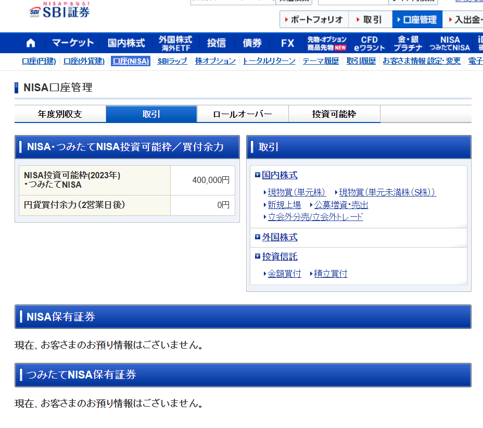Click square arrow icon beside 国内株式
483x428 pixels.
258,175
